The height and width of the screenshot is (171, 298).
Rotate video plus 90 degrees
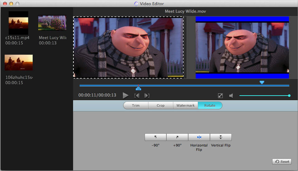coord(177,137)
